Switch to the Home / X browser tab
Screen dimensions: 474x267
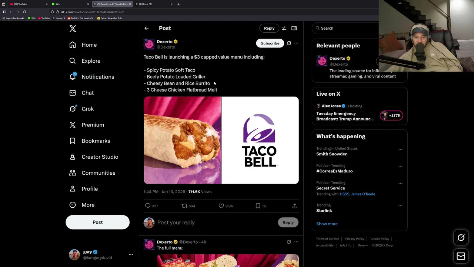tap(153, 4)
